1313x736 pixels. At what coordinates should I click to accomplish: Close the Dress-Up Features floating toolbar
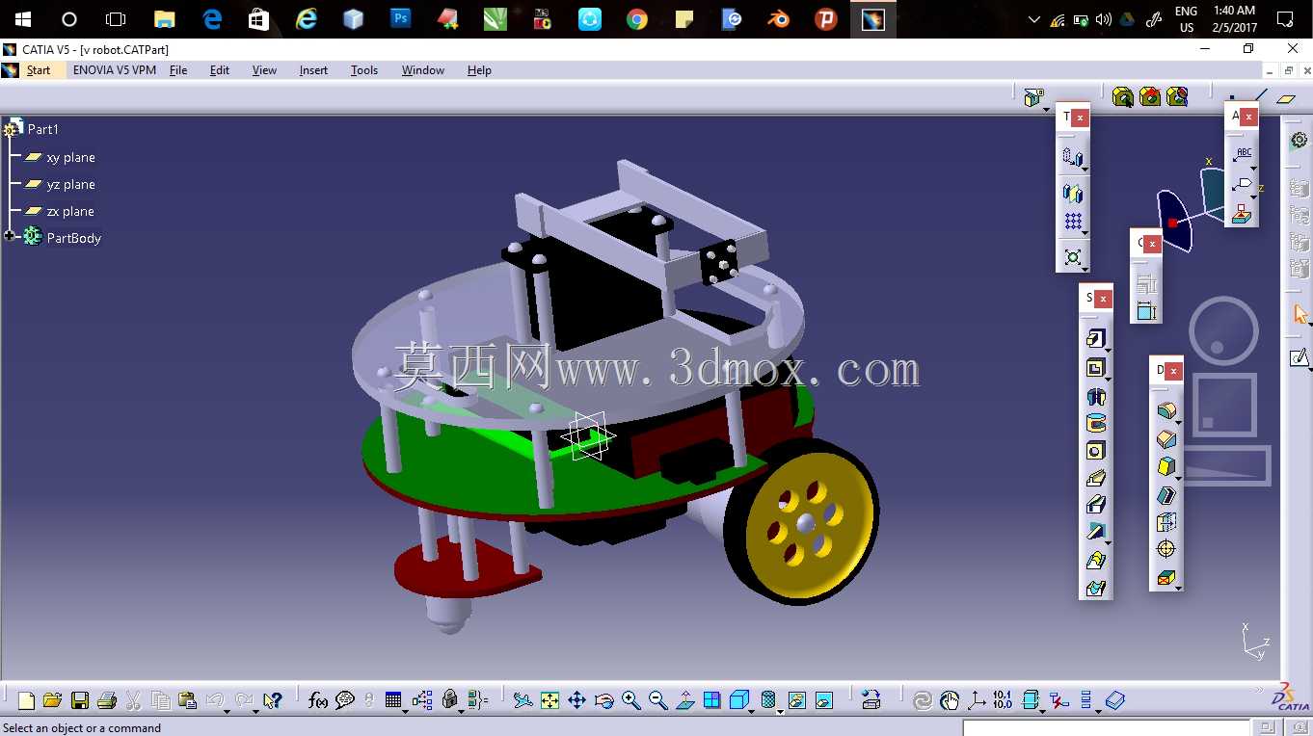(1173, 371)
